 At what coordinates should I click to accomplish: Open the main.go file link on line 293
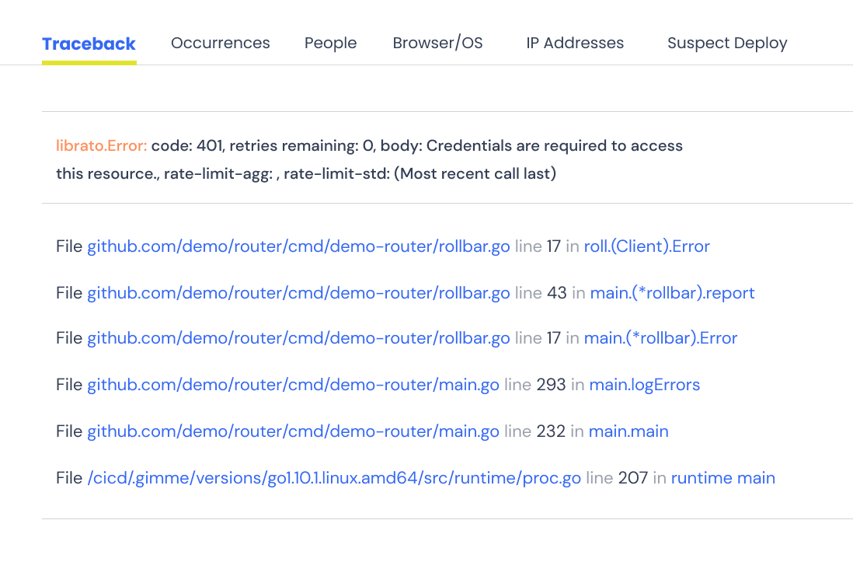tap(293, 384)
